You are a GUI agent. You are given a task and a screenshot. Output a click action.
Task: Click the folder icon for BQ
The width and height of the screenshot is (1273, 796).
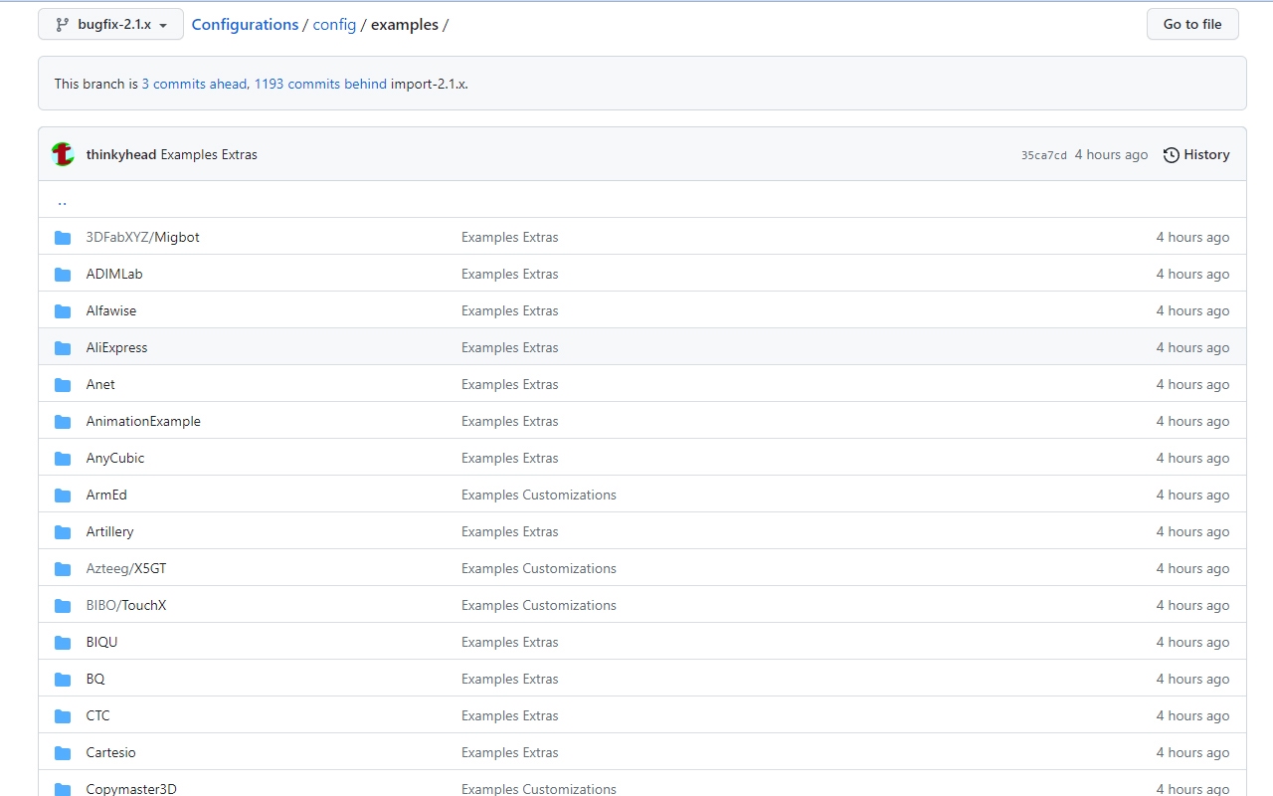point(63,680)
